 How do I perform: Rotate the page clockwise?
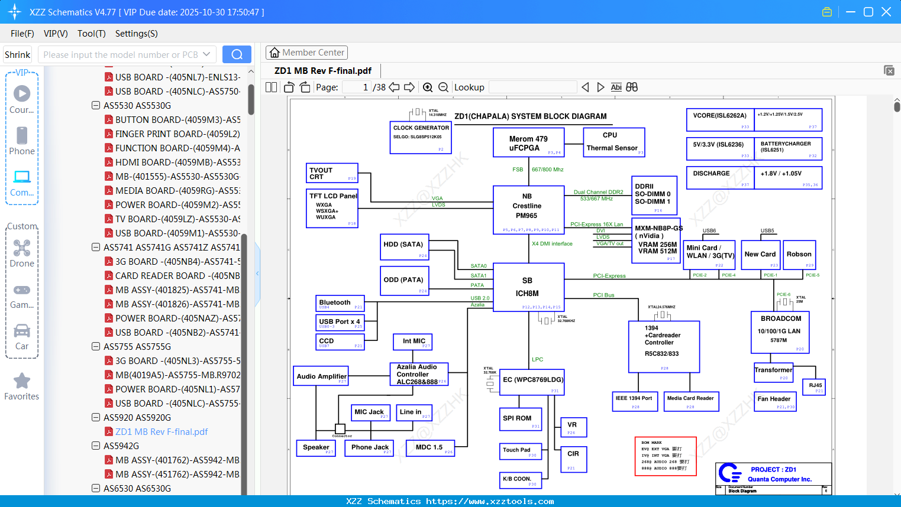305,87
